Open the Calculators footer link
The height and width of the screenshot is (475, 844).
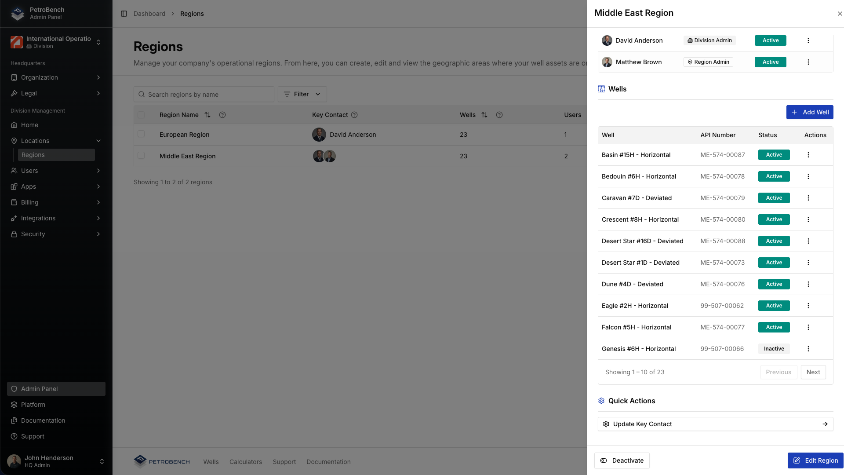[x=245, y=462]
